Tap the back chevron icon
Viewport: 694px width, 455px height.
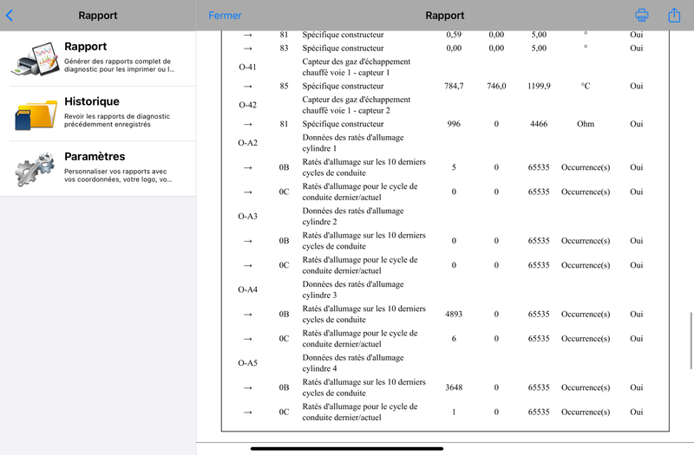[10, 16]
